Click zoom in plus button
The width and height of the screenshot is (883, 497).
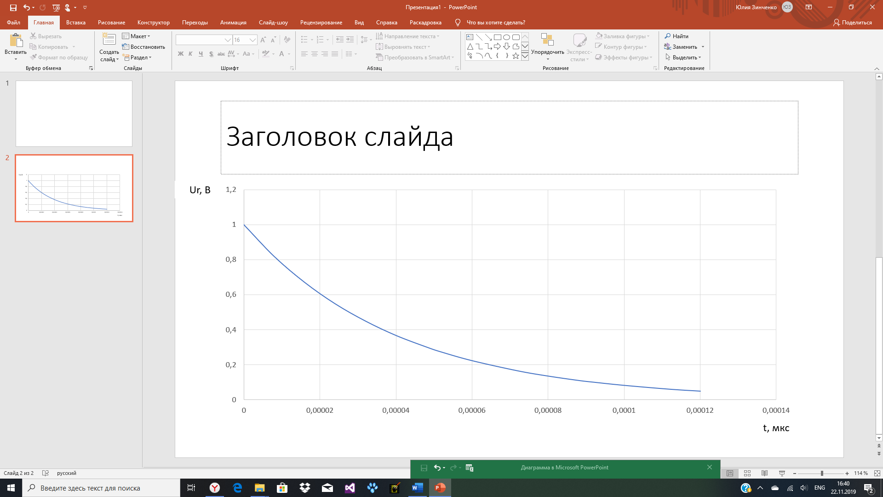click(x=847, y=473)
